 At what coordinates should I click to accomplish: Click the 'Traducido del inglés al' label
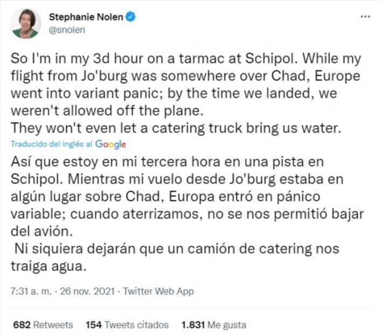[x=53, y=144]
